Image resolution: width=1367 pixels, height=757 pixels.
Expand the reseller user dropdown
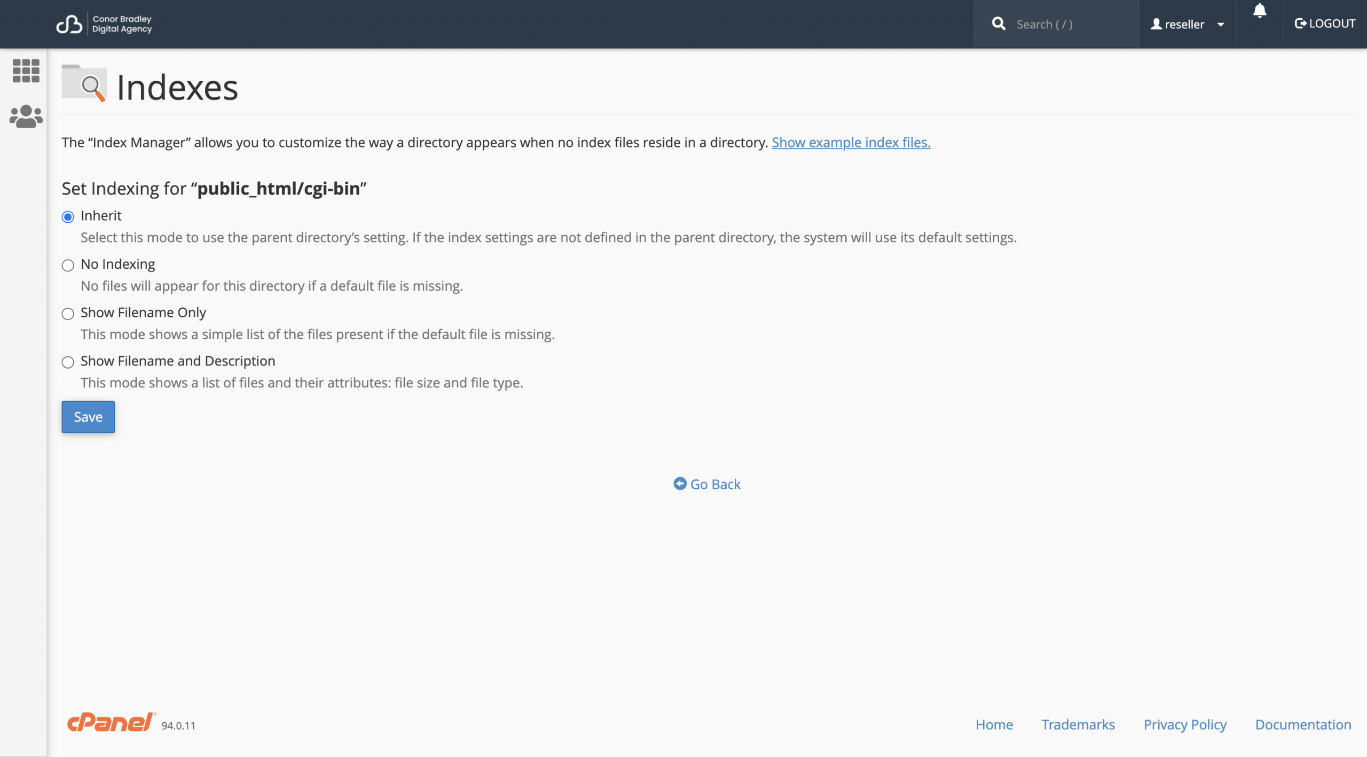coord(1187,24)
